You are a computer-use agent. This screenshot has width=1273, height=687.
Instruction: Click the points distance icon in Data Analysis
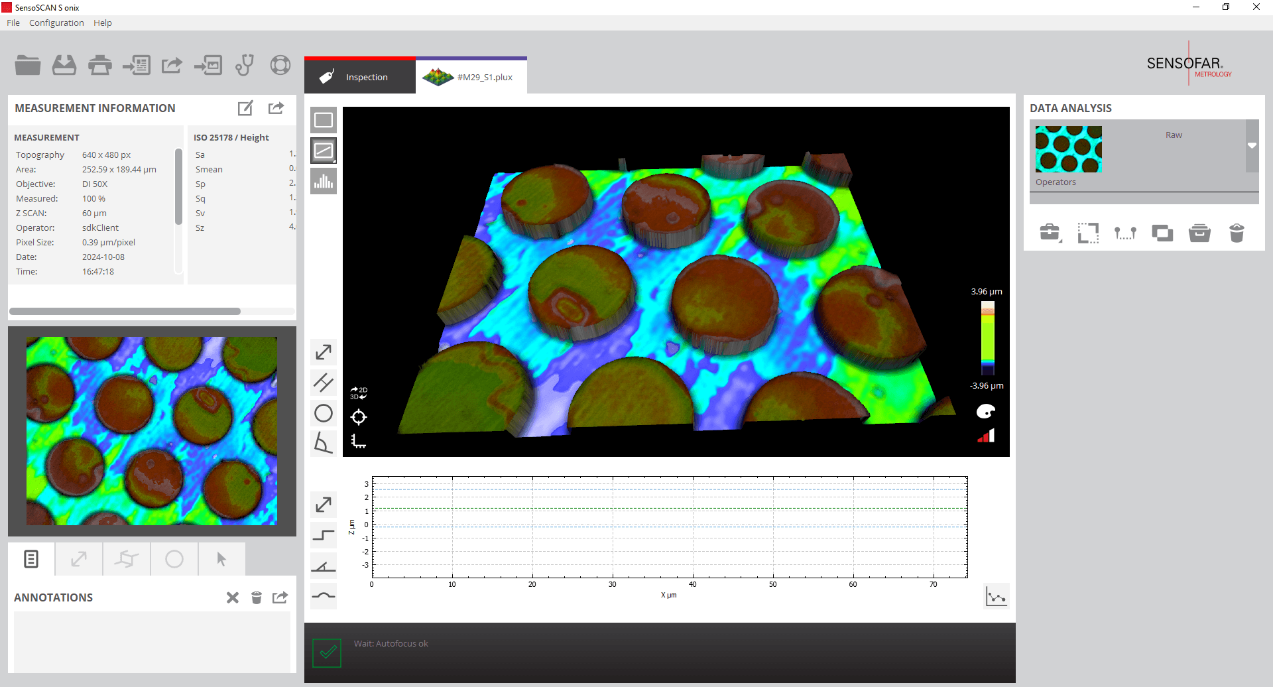tap(1125, 233)
